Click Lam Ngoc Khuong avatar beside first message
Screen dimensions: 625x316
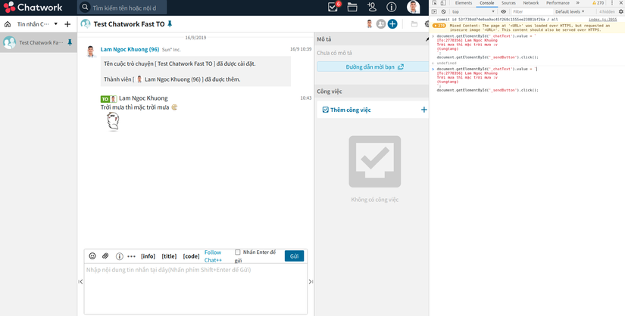click(x=91, y=51)
